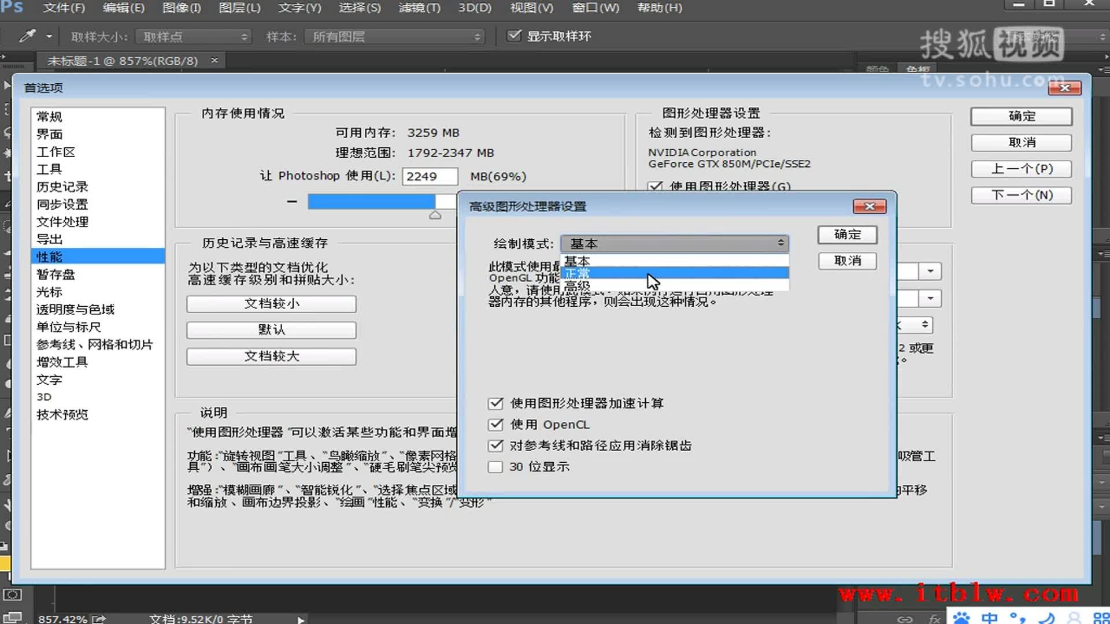Open the eyedropper tool preset picker arrow
1110x624 pixels.
click(49, 36)
